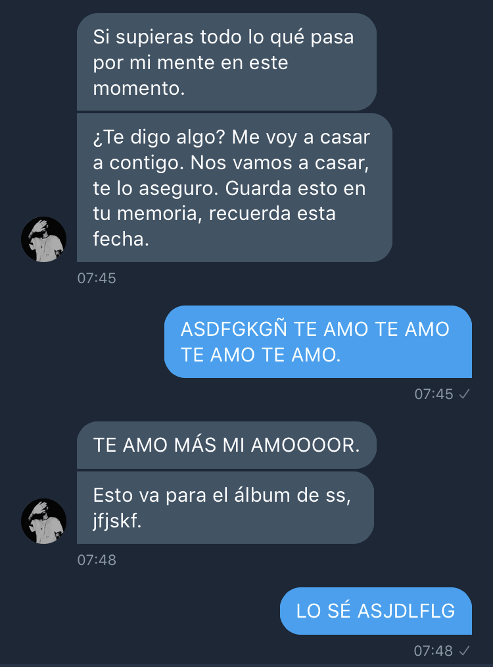Click the sent checkmark next to upper 07:45
493x667 pixels.
[464, 394]
